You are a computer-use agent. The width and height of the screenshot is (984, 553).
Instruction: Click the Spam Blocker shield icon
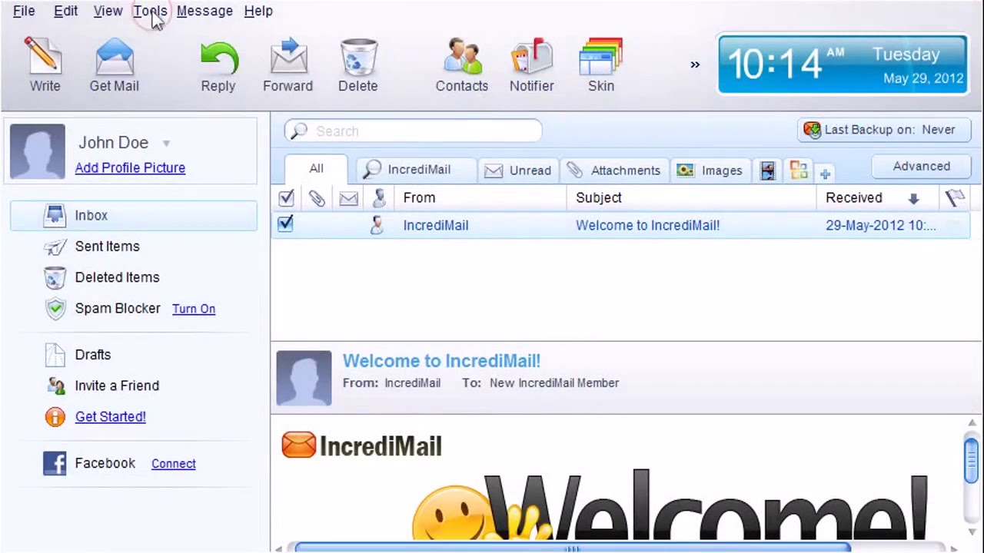tap(55, 309)
